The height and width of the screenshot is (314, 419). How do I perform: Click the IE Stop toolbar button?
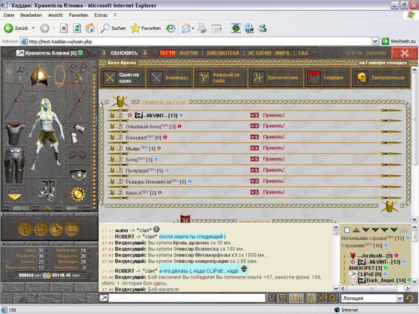click(x=64, y=28)
